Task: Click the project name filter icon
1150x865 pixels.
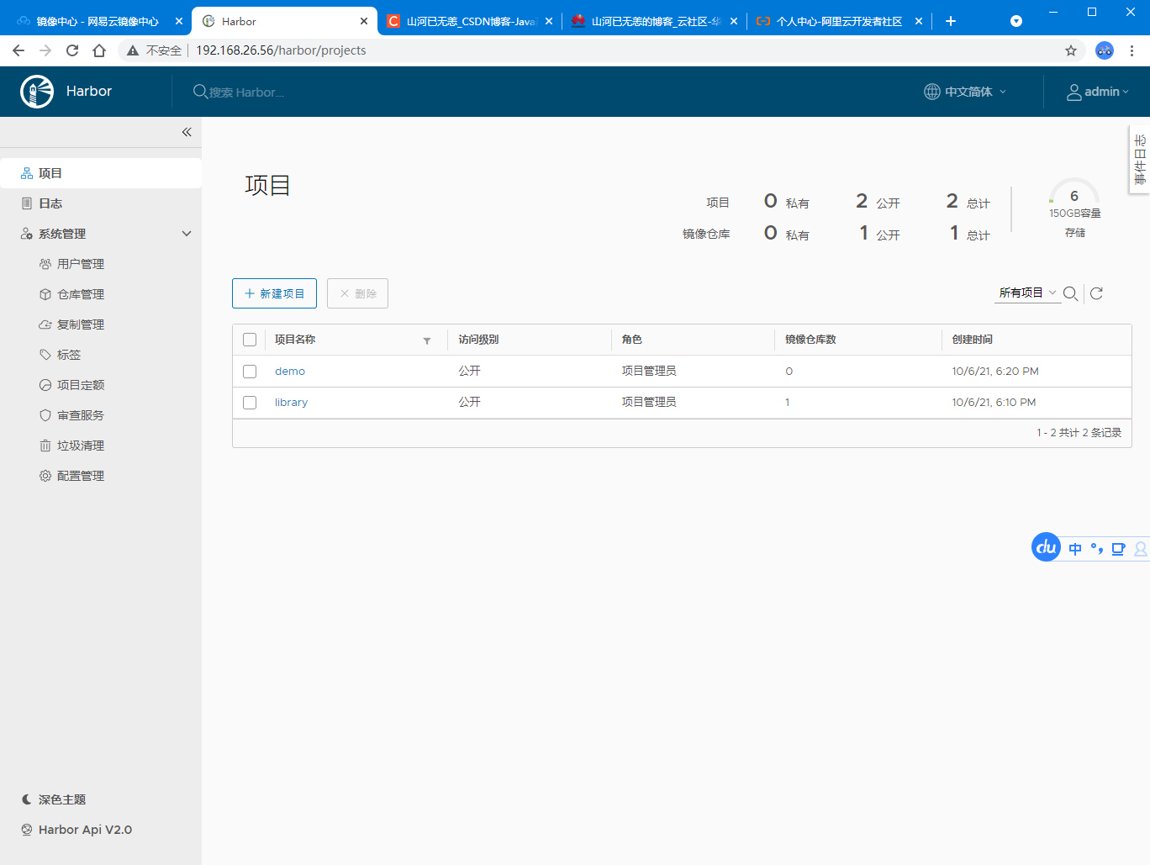Action: [427, 340]
